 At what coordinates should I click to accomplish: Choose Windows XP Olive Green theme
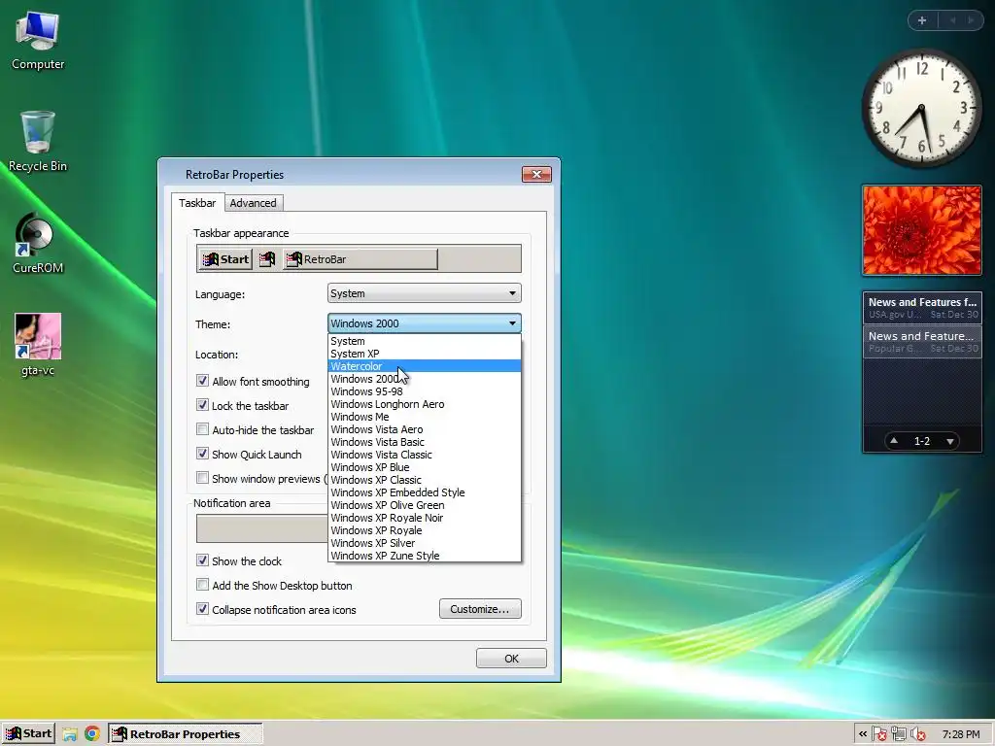(x=424, y=505)
